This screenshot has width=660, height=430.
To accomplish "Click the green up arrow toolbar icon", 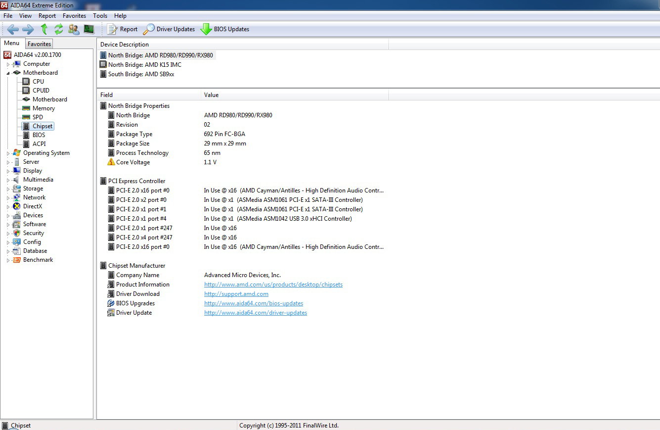I will [44, 29].
